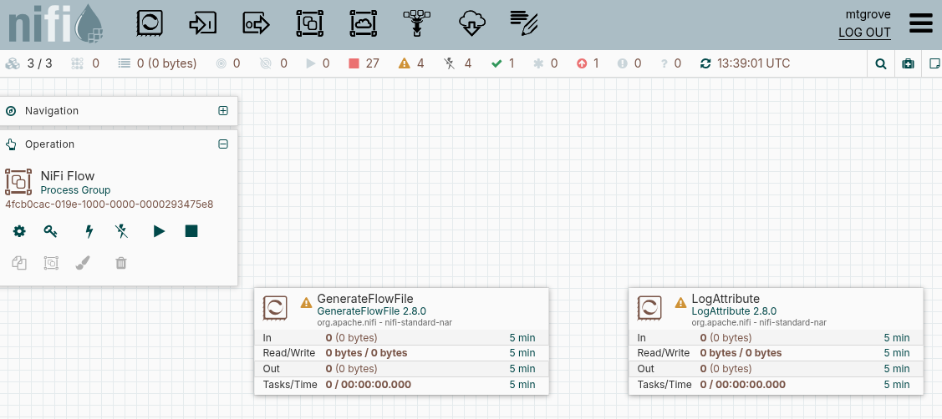Image resolution: width=942 pixels, height=419 pixels.
Task: Select the Output Port toolbar icon
Action: pos(257,24)
